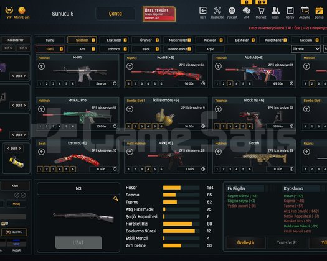The width and height of the screenshot is (327, 261).
Task: Open the Filtrele dropdown
Action: (306, 49)
